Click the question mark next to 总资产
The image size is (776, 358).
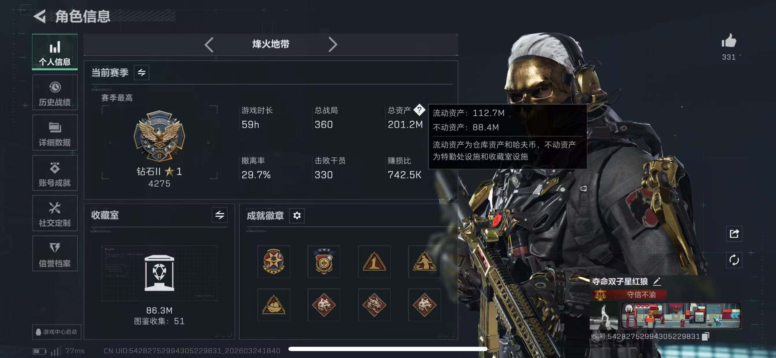coord(419,110)
